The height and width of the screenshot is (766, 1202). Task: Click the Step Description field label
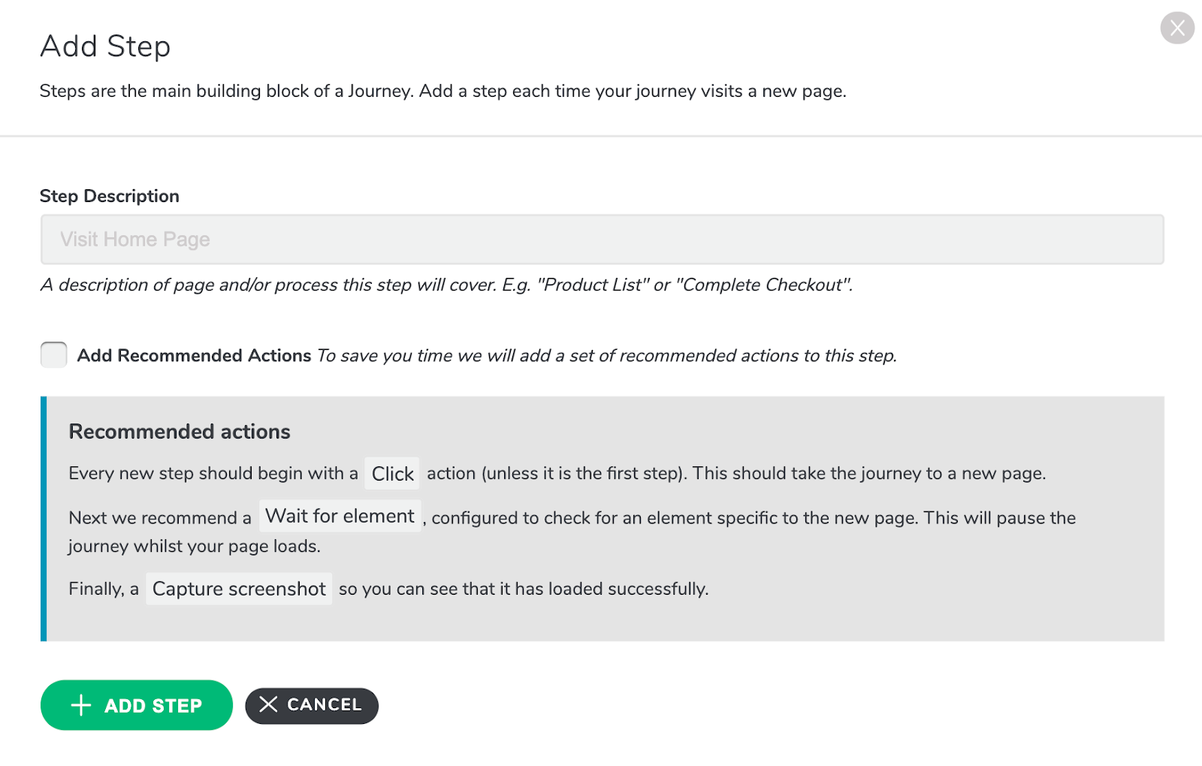click(x=110, y=196)
